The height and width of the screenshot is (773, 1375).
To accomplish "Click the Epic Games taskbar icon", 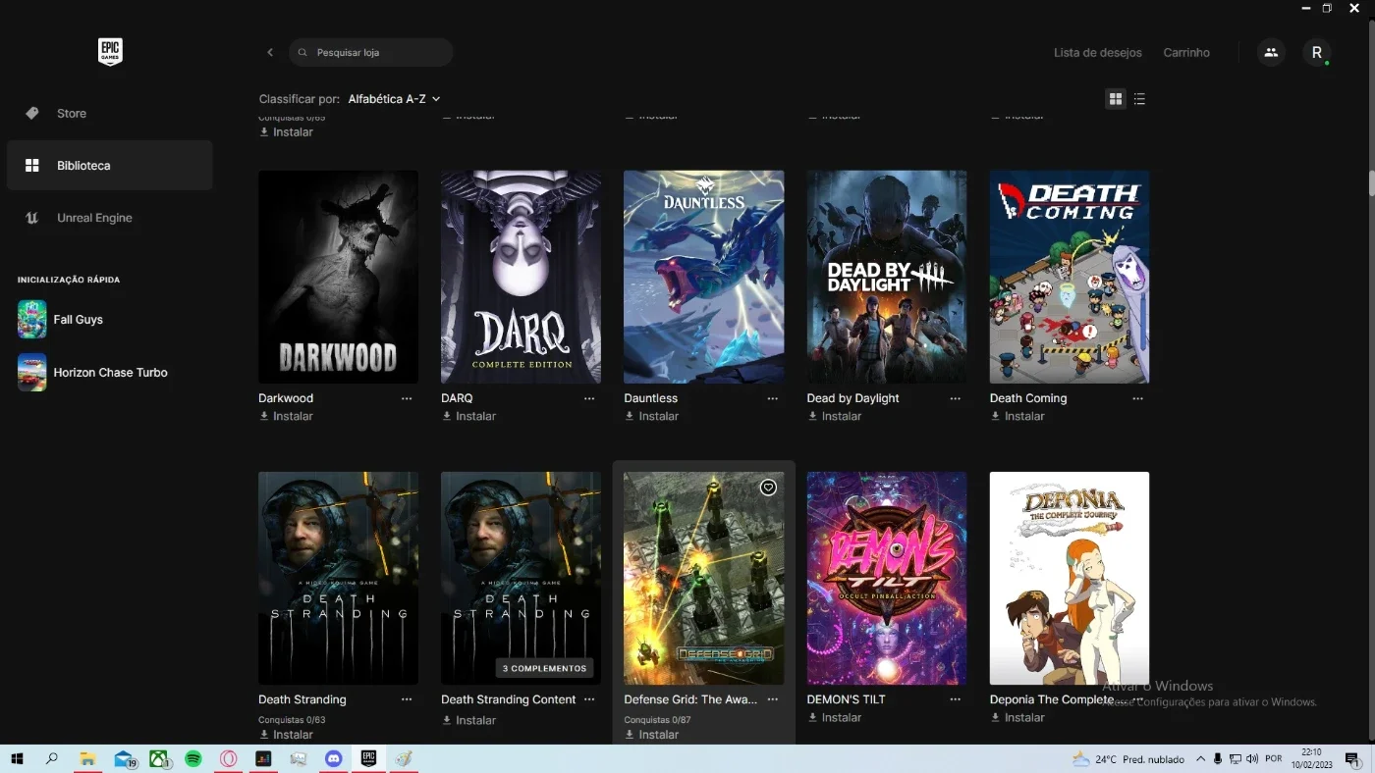I will (369, 758).
